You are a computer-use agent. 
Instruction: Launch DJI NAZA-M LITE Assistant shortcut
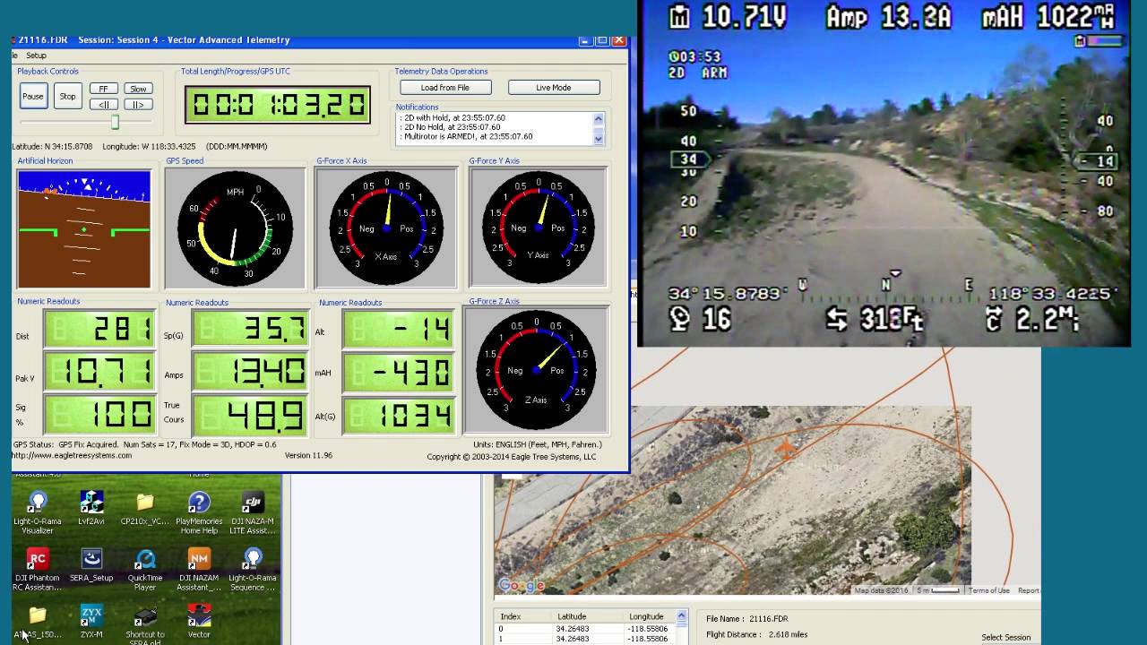[x=253, y=512]
